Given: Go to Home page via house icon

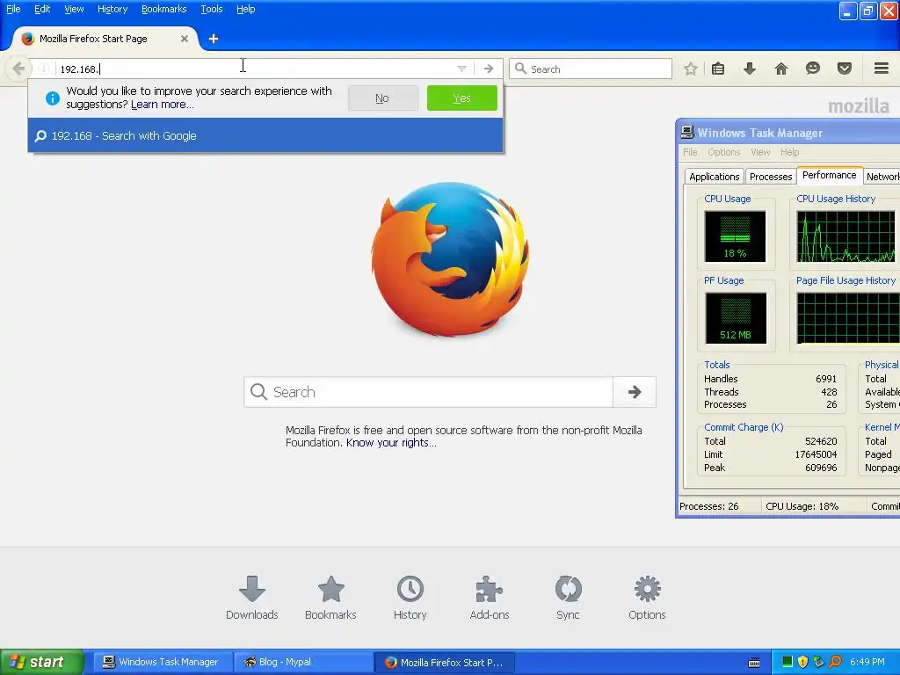Looking at the screenshot, I should 781,69.
